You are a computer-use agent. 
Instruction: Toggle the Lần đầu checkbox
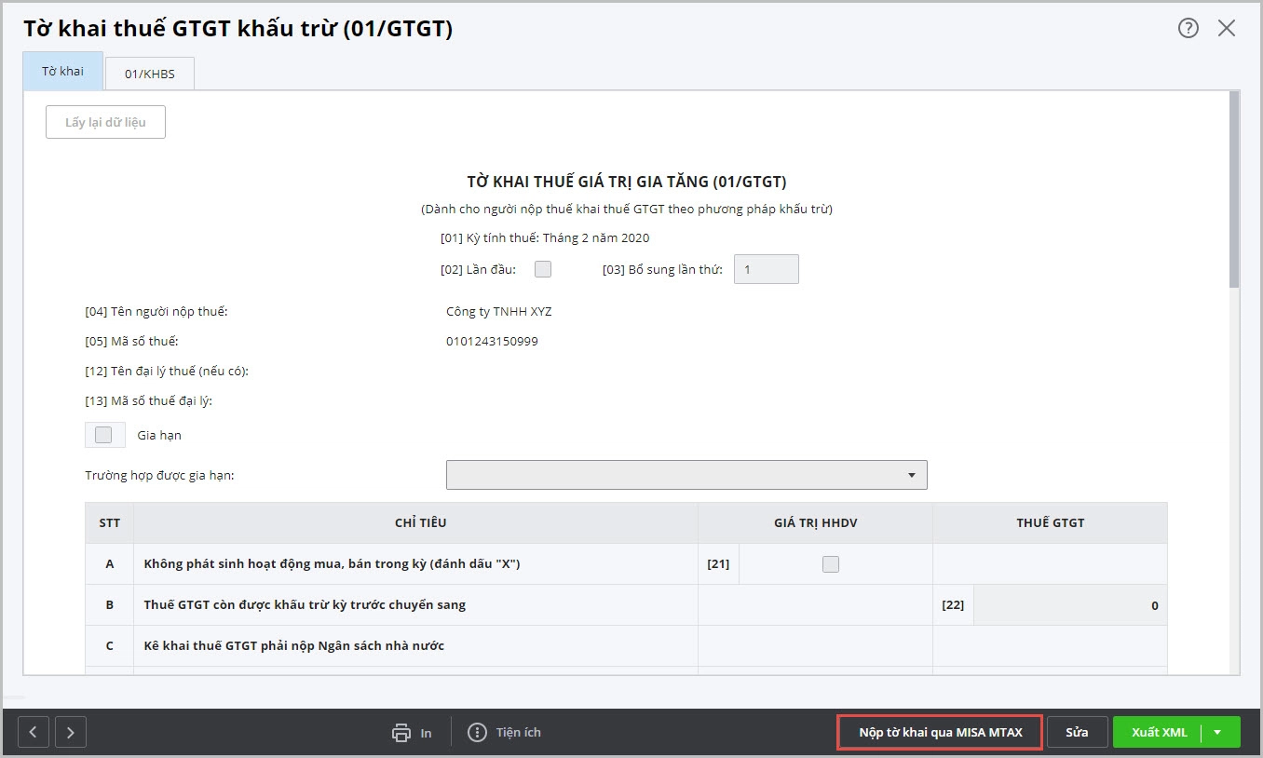tap(543, 269)
